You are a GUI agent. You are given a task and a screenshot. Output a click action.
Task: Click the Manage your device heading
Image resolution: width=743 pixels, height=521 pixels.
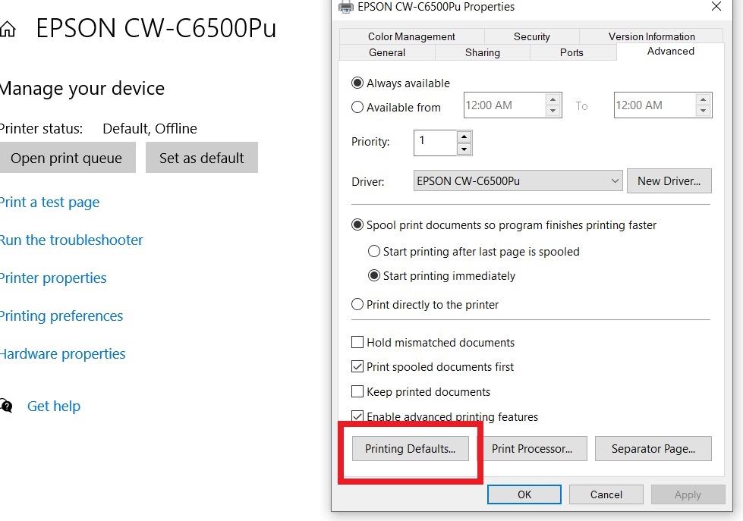pyautogui.click(x=82, y=89)
